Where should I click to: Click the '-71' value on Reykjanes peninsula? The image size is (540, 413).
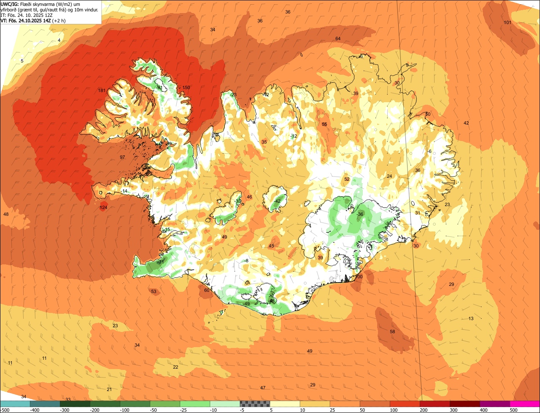click(x=160, y=262)
